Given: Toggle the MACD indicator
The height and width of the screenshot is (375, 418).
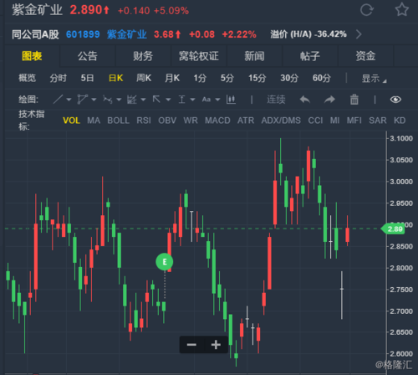Looking at the screenshot, I should tap(217, 121).
